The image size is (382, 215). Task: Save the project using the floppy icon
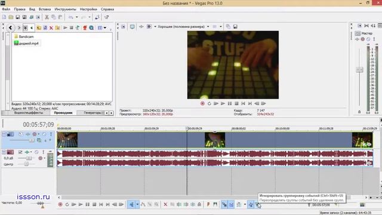(17, 17)
